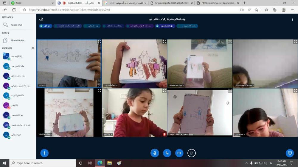Image resolution: width=298 pixels, height=167 pixels.
Task: Toggle the screen share button
Action: (192, 153)
